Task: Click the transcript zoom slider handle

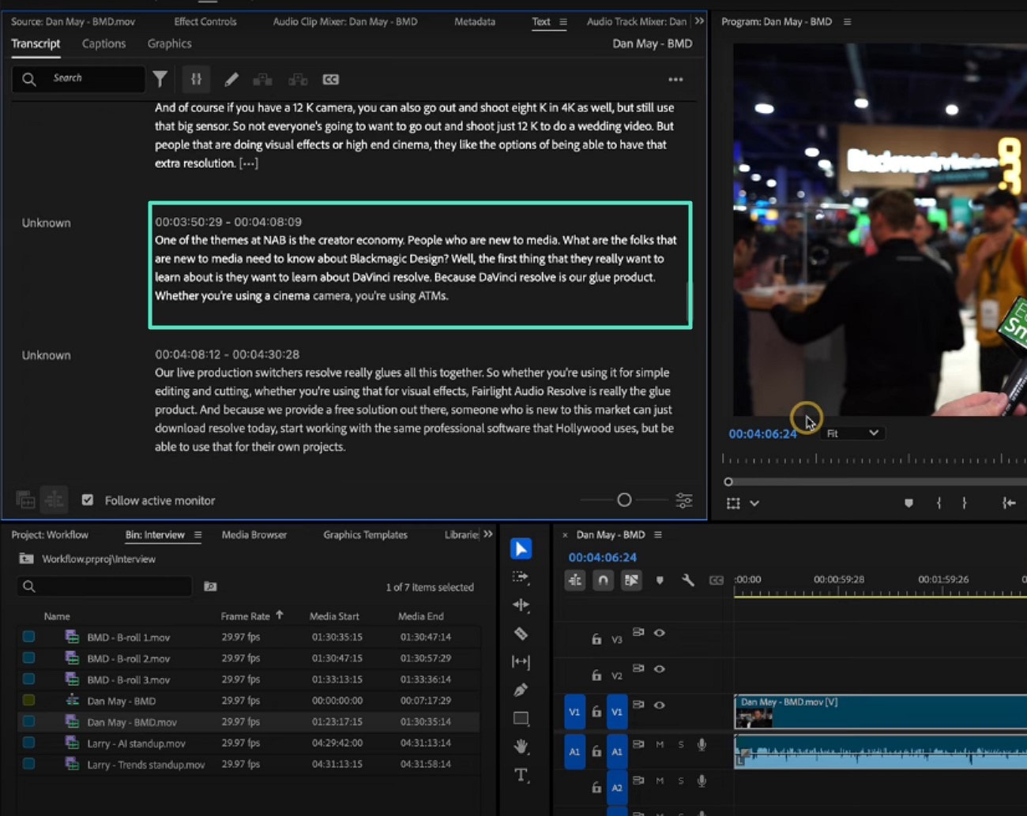Action: (624, 500)
